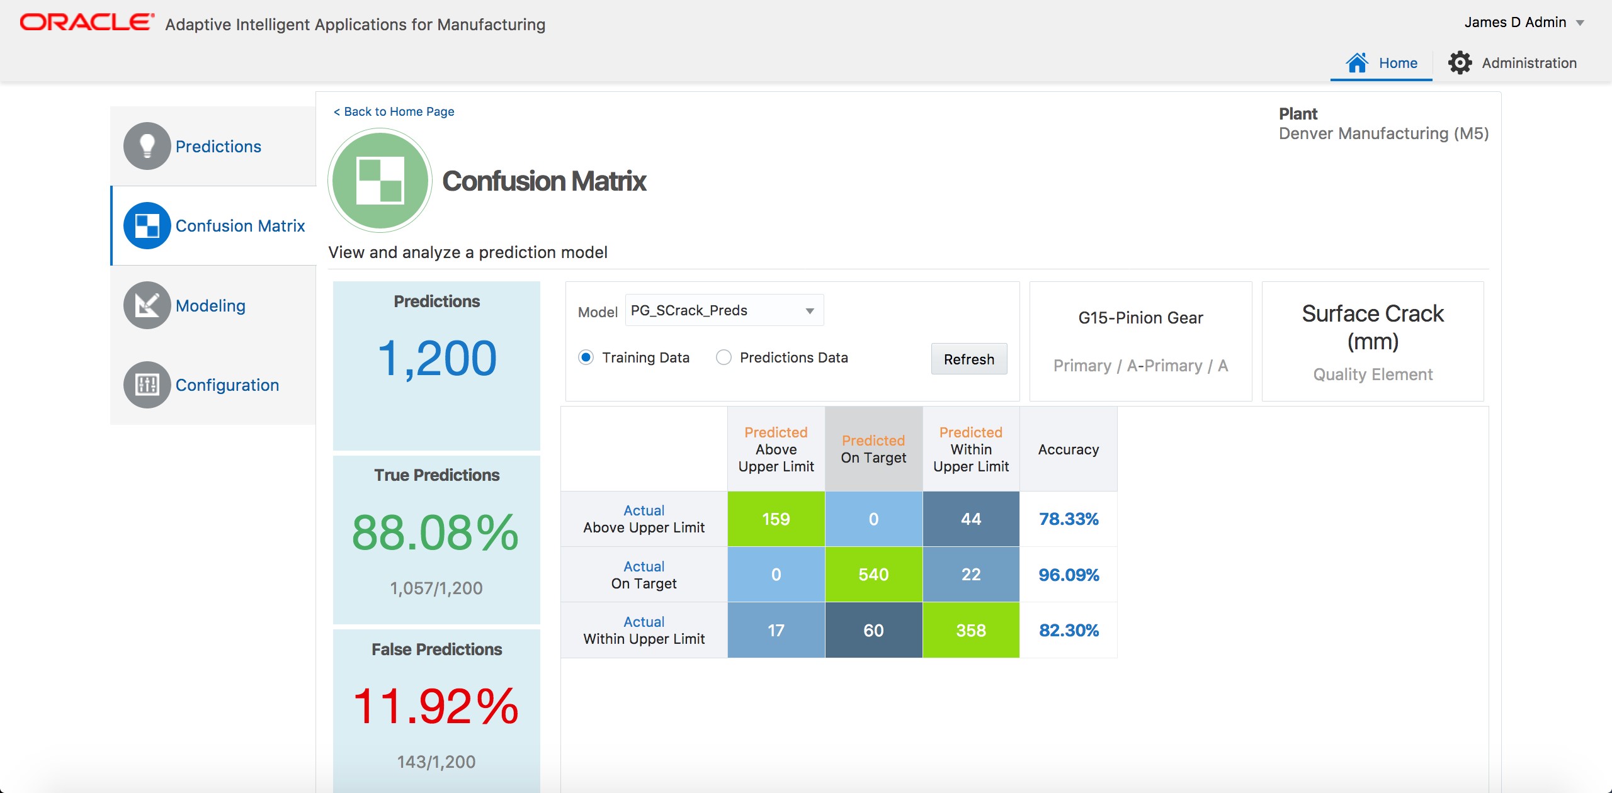Open Administration via the gear icon
Screen dimensions: 1612x793
click(1461, 62)
